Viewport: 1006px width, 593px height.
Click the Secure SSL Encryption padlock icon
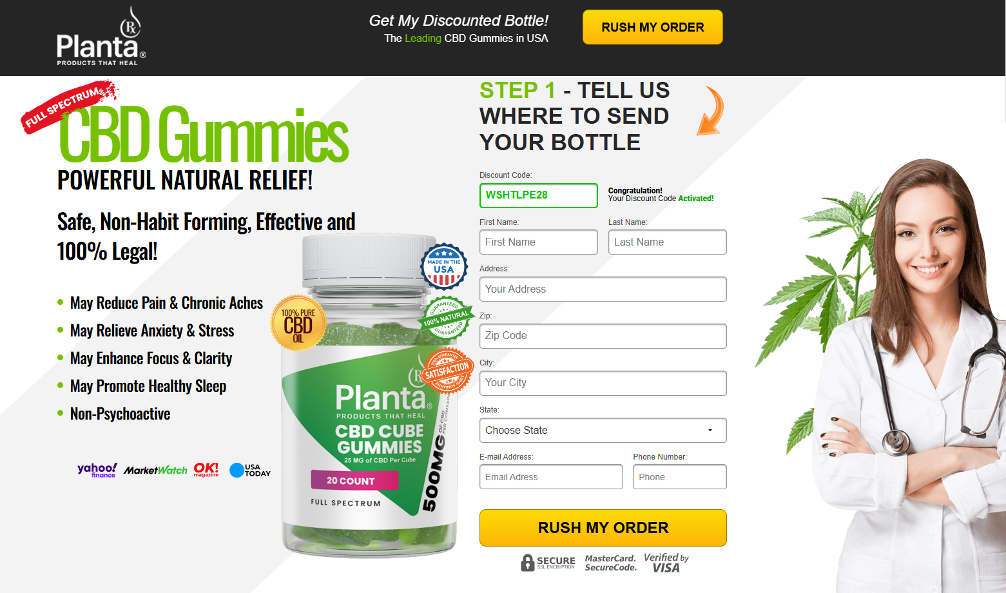(528, 563)
